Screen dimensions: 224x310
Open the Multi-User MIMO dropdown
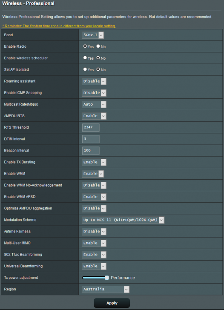point(94,243)
